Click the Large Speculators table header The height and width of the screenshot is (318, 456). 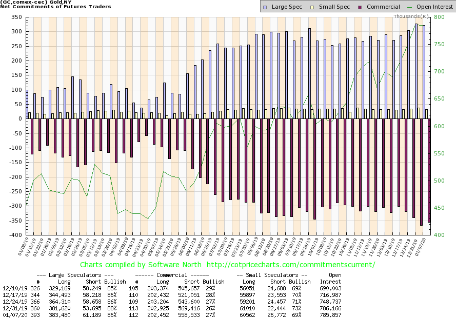[x=76, y=275]
